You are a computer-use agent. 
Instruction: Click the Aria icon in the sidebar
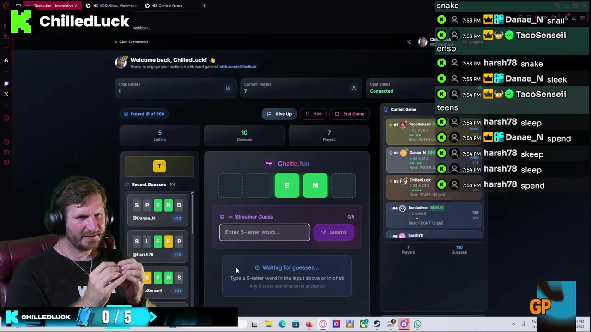6,60
